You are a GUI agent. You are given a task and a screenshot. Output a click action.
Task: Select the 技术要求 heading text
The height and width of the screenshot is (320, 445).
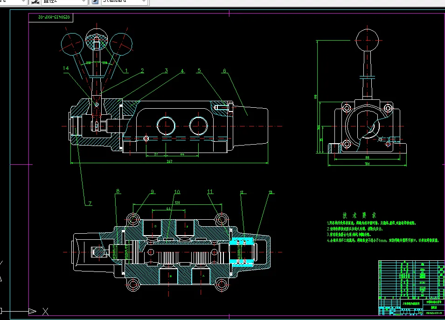[359, 216]
